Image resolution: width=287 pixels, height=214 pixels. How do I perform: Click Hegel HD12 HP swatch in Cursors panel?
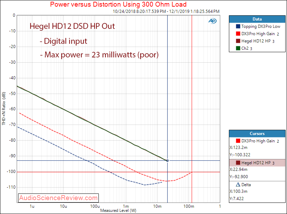point(238,163)
